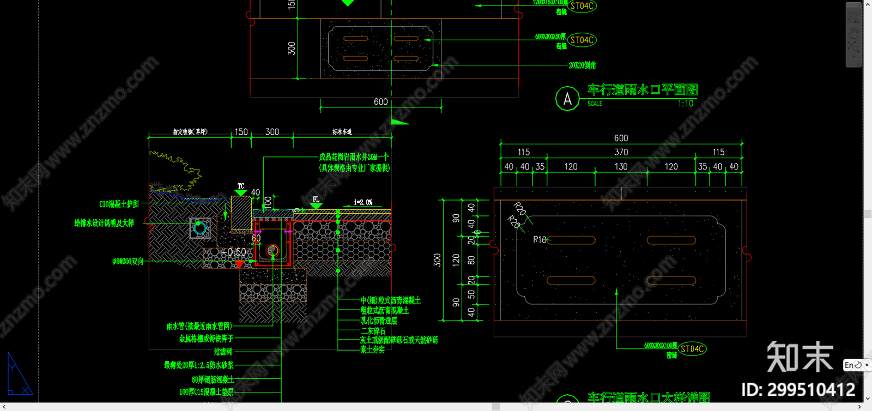Select the R10 radius annotation
Image resolution: width=872 pixels, height=411 pixels.
pyautogui.click(x=540, y=240)
